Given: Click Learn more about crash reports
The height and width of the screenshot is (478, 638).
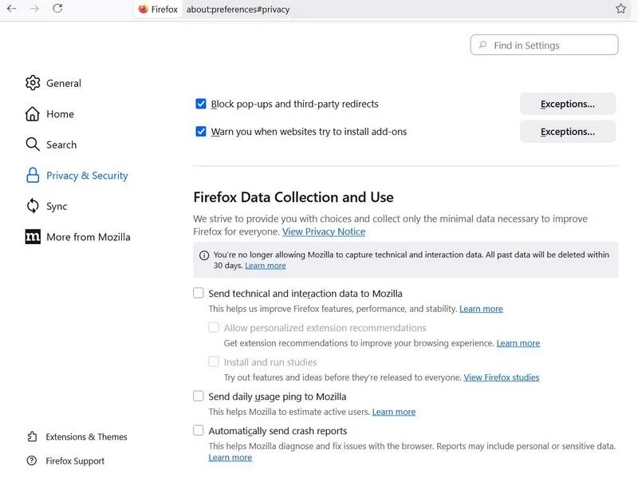Looking at the screenshot, I should [230, 457].
